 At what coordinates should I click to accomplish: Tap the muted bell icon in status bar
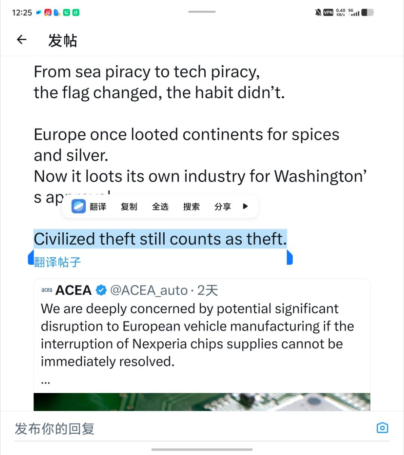[318, 13]
